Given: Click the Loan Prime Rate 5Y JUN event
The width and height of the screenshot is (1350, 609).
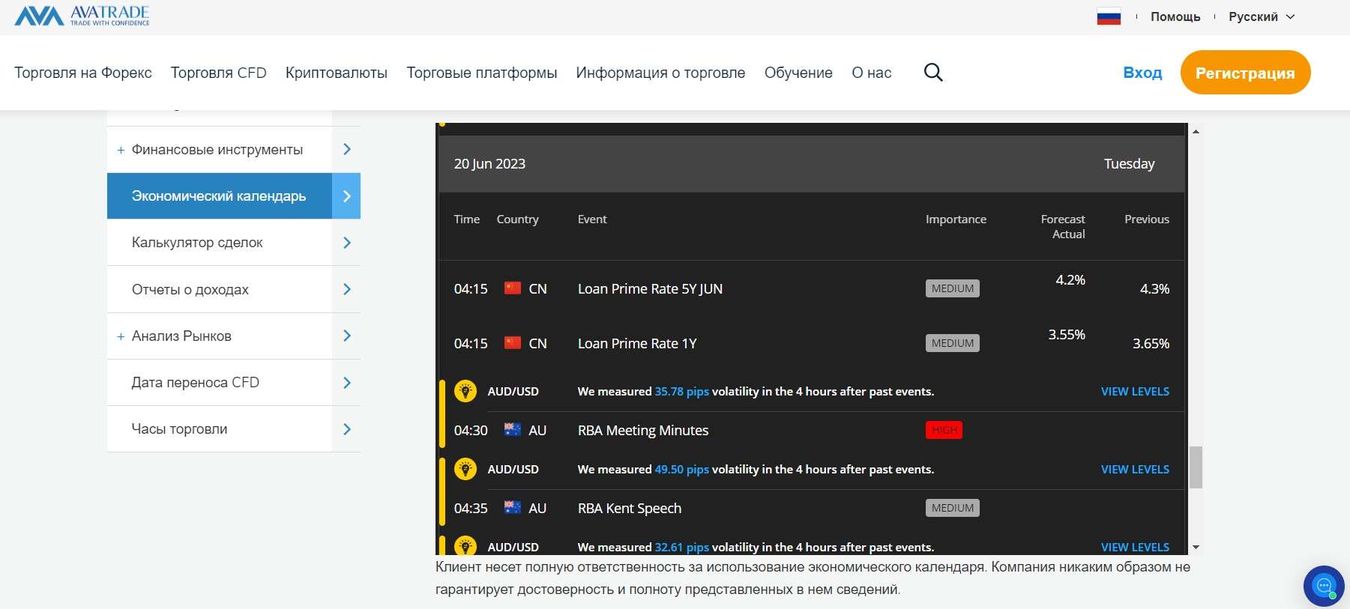Looking at the screenshot, I should (650, 289).
